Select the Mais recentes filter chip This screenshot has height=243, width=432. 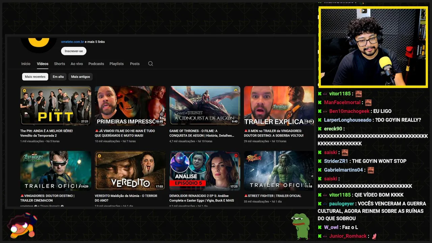[35, 77]
